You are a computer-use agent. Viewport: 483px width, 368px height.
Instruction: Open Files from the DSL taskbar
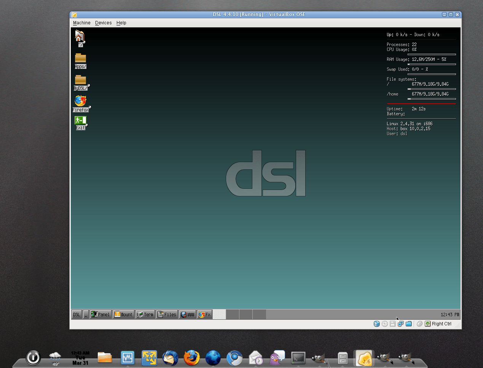click(x=167, y=314)
